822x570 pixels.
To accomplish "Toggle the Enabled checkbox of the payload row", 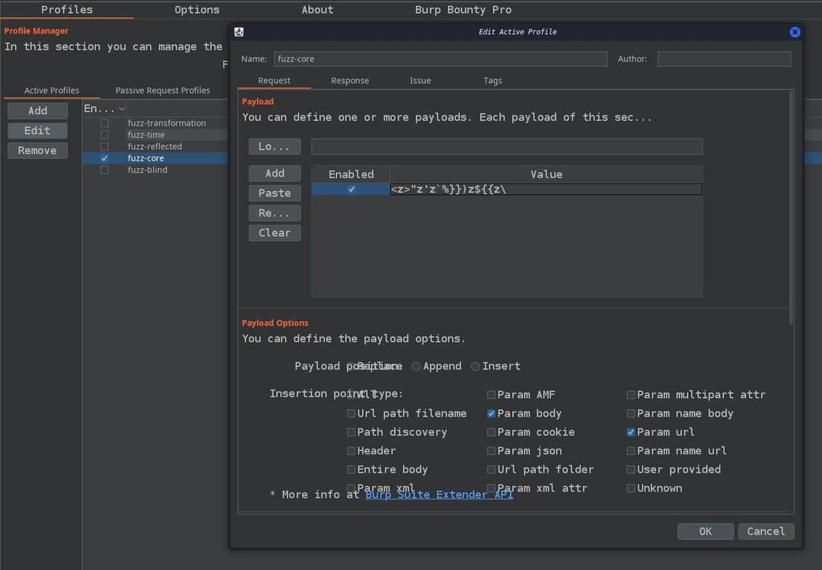I will point(351,189).
